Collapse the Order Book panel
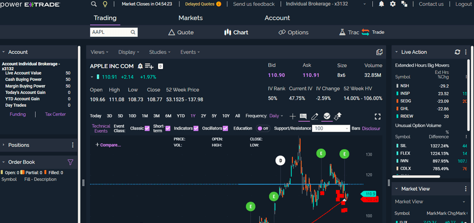 tap(3, 162)
